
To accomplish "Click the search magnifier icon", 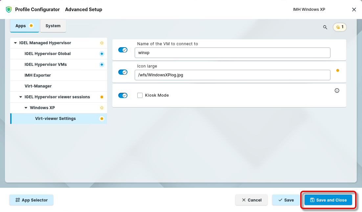I will [325, 27].
